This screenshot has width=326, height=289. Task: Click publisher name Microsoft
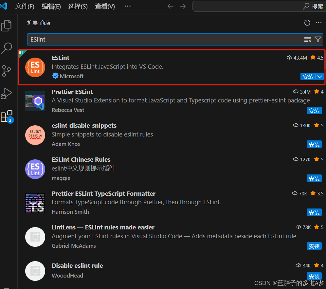[x=72, y=76]
